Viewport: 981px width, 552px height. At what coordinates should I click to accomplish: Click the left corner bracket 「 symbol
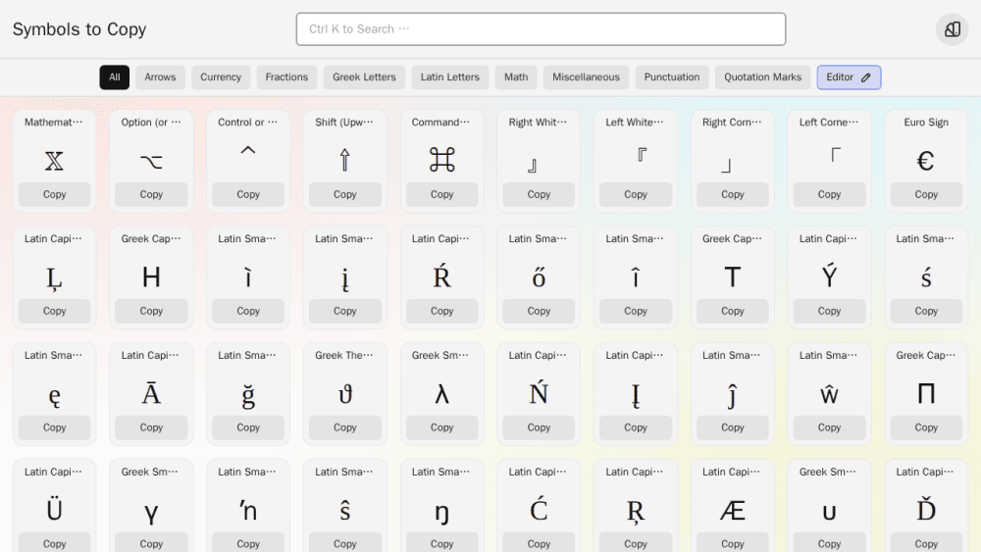(835, 154)
